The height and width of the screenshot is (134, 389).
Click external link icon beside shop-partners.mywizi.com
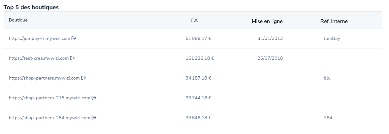[84, 78]
